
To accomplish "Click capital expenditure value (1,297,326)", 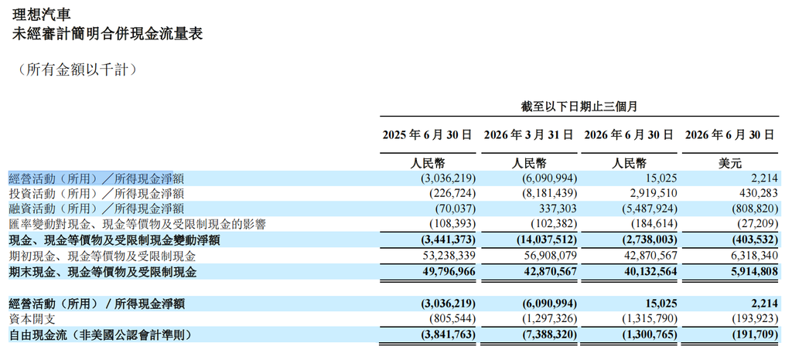I will pos(548,319).
